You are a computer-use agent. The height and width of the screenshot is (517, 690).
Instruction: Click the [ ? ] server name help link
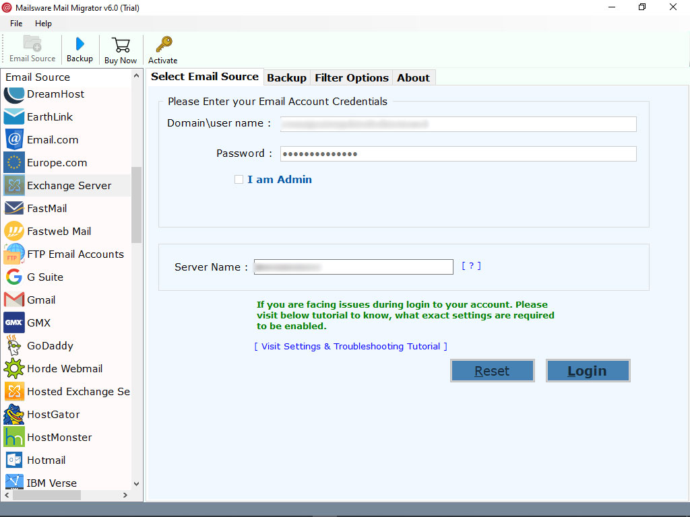(471, 266)
